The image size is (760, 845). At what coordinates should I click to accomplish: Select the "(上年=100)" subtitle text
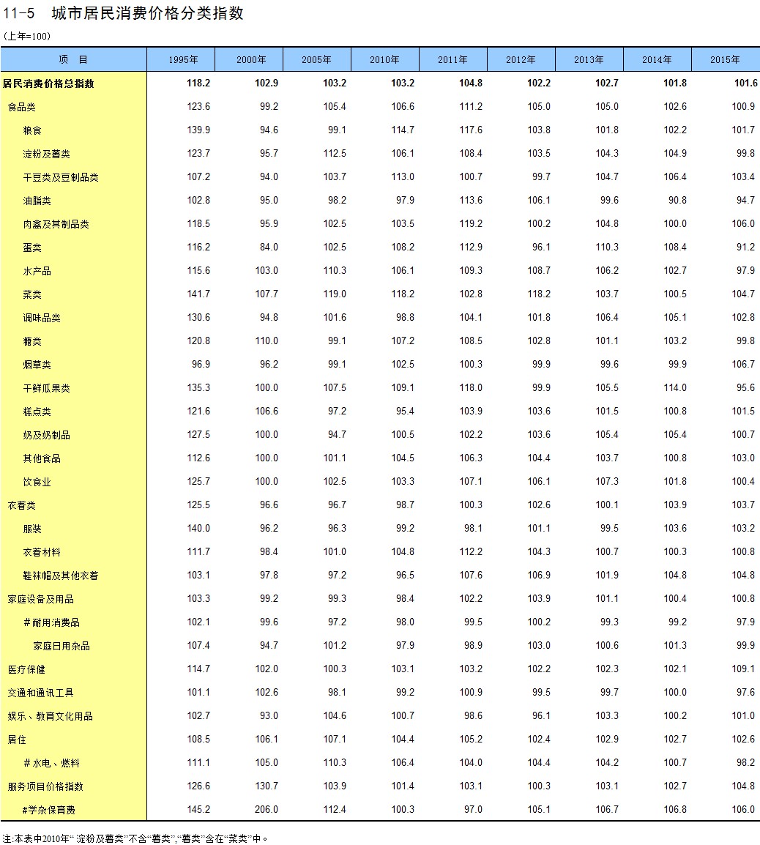(x=27, y=36)
